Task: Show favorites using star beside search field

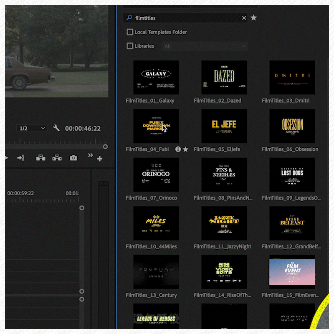Action: (x=253, y=18)
